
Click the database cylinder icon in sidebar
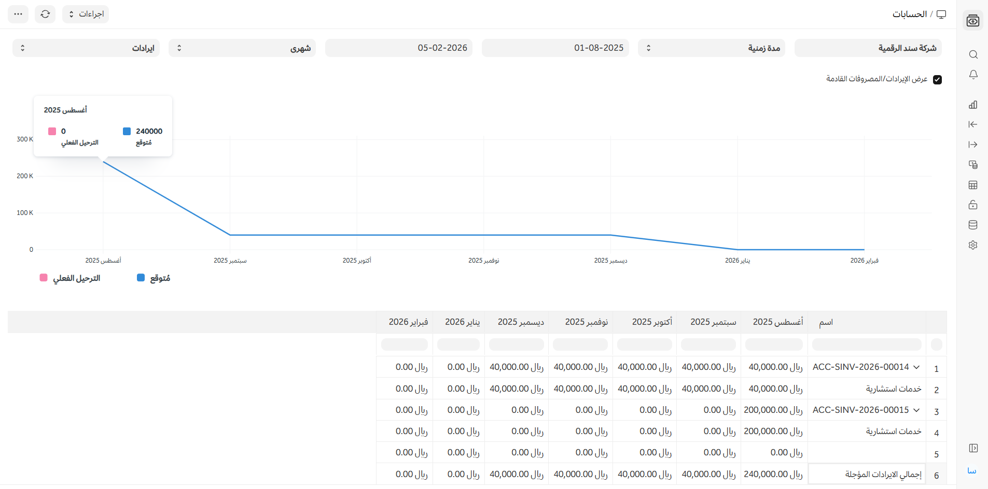pos(973,225)
